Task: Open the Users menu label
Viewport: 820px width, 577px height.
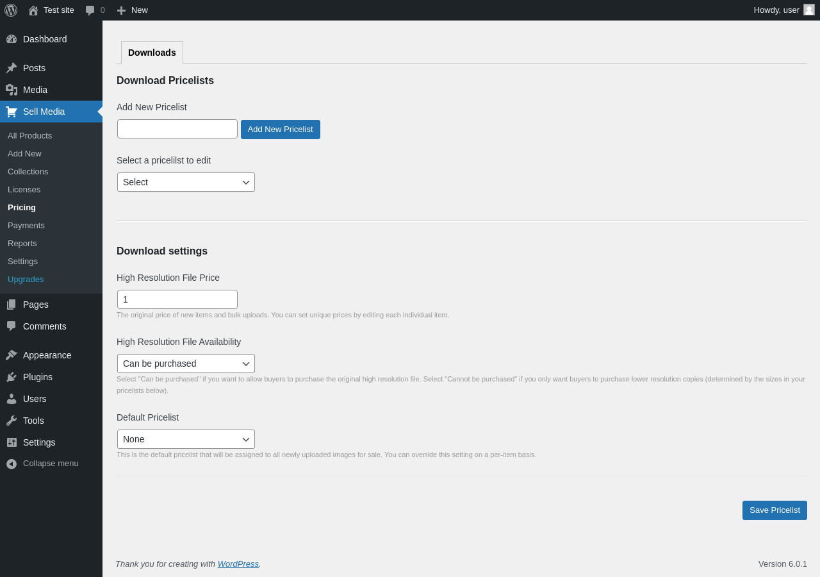Action: 35,399
